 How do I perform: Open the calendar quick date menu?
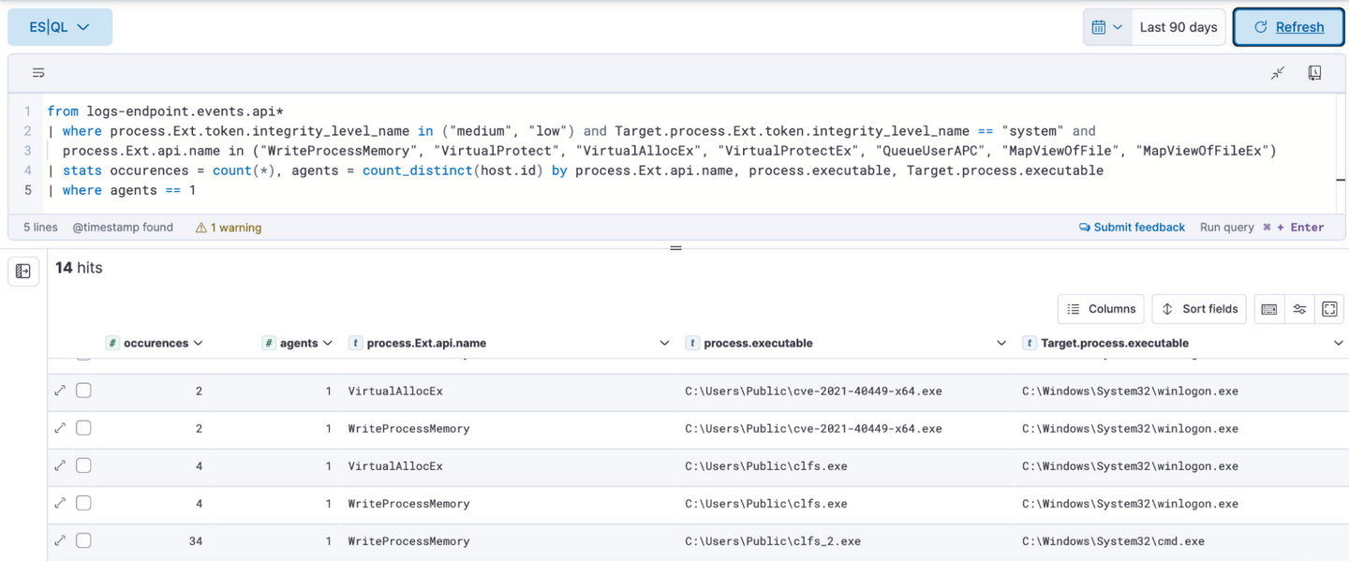click(x=1106, y=27)
